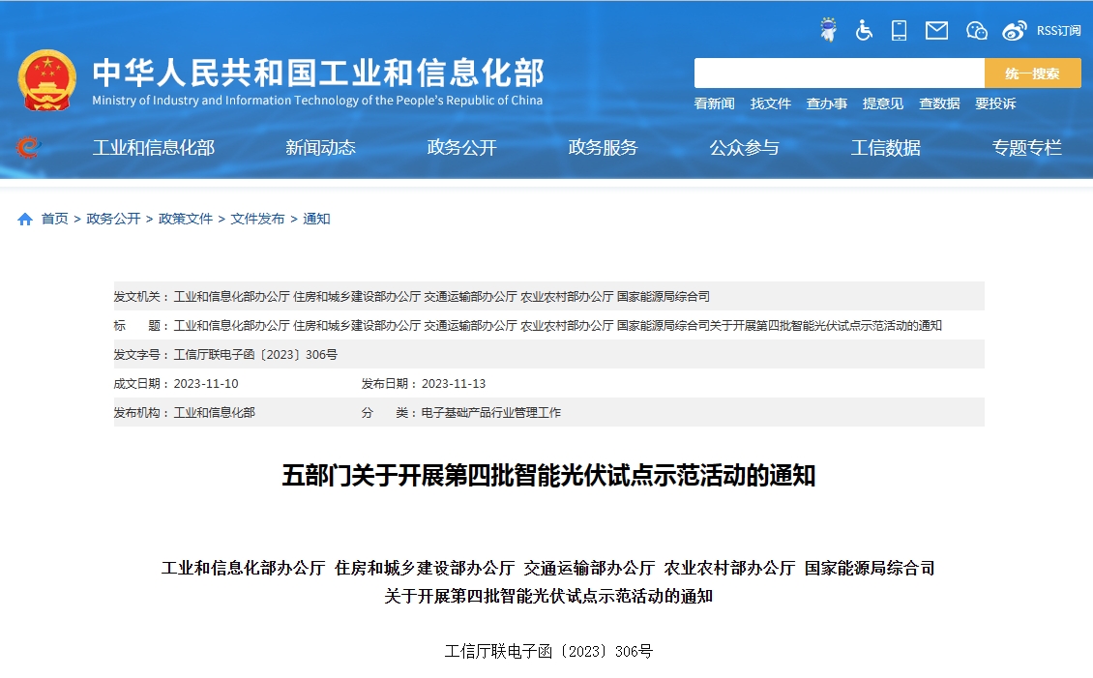Click 文件发布 in the breadcrumb
The image size is (1093, 678).
(x=257, y=219)
